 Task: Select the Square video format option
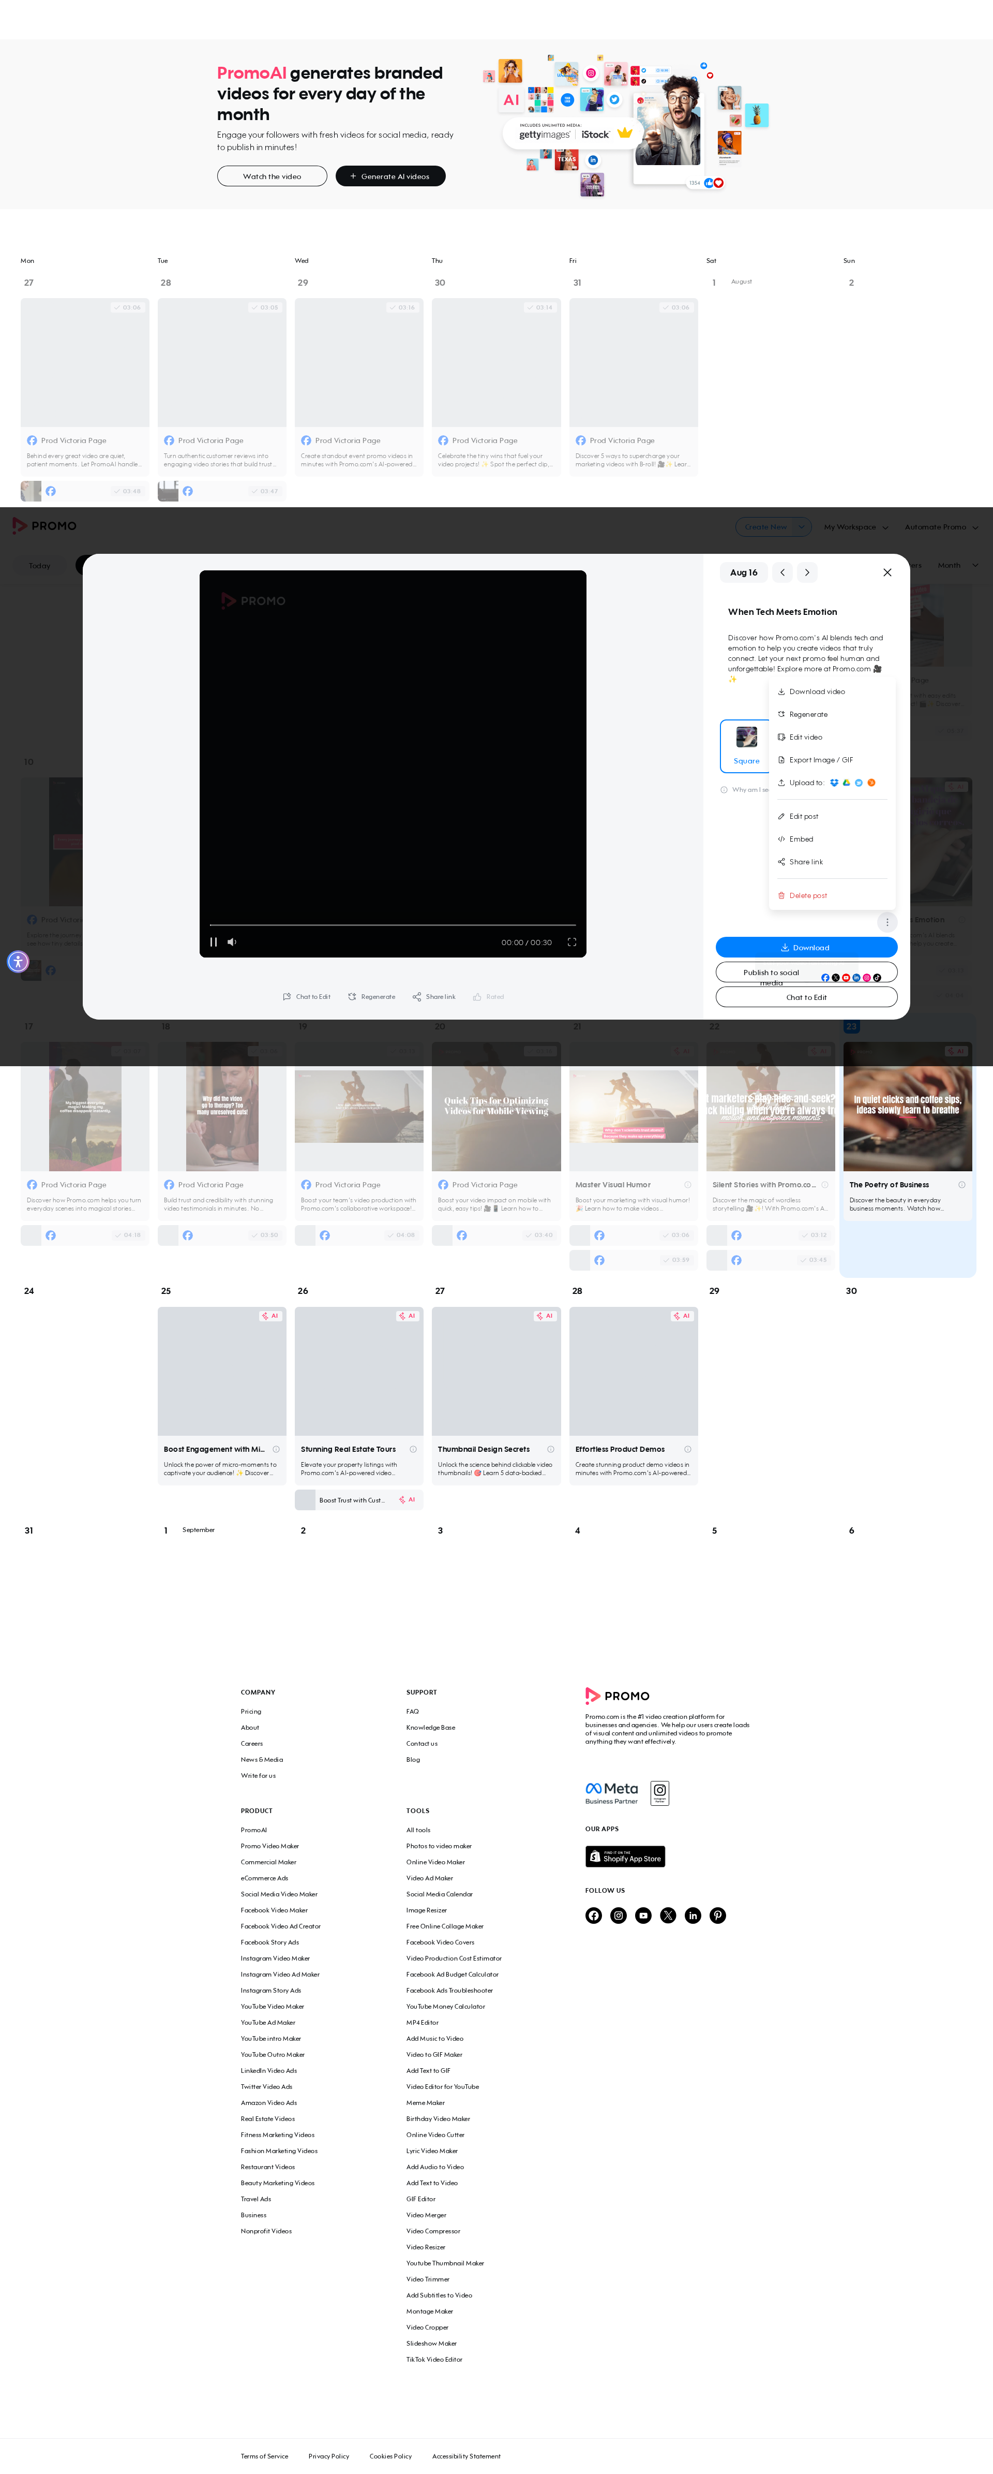click(746, 746)
